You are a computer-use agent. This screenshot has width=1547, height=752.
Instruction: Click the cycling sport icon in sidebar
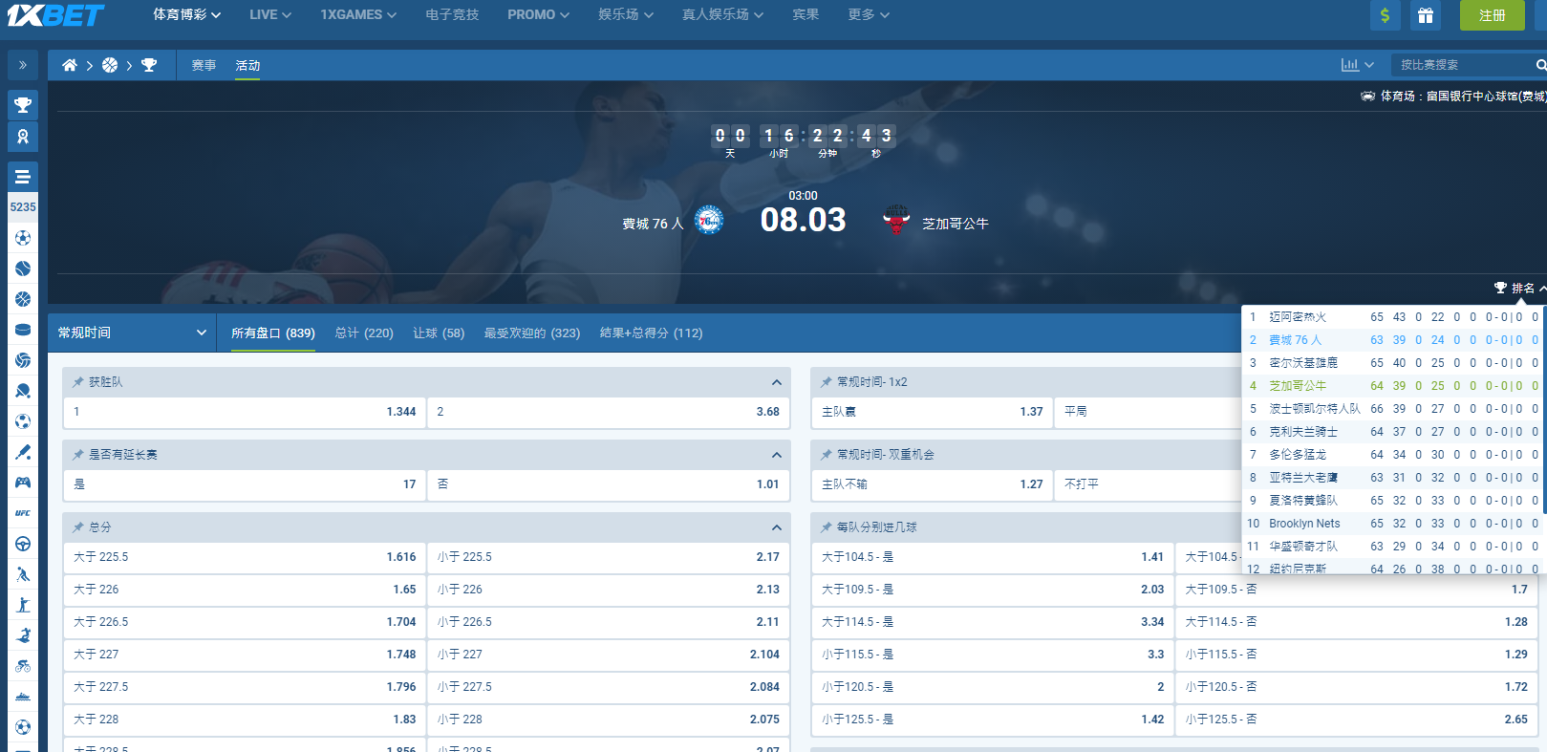pos(23,666)
